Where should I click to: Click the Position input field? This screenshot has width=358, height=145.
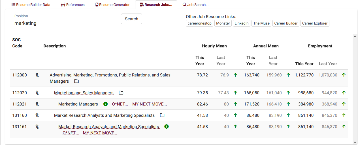[x=65, y=23]
